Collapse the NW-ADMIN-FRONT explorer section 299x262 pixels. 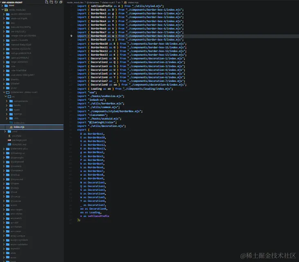coord(12,2)
